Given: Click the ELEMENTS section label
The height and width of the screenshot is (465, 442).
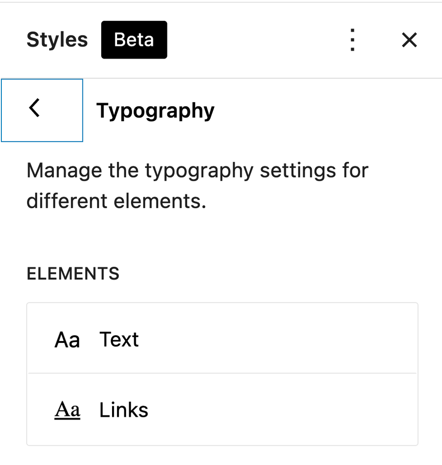Looking at the screenshot, I should [73, 274].
